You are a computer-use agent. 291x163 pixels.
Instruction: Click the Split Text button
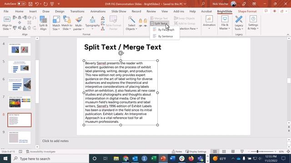click(x=160, y=24)
